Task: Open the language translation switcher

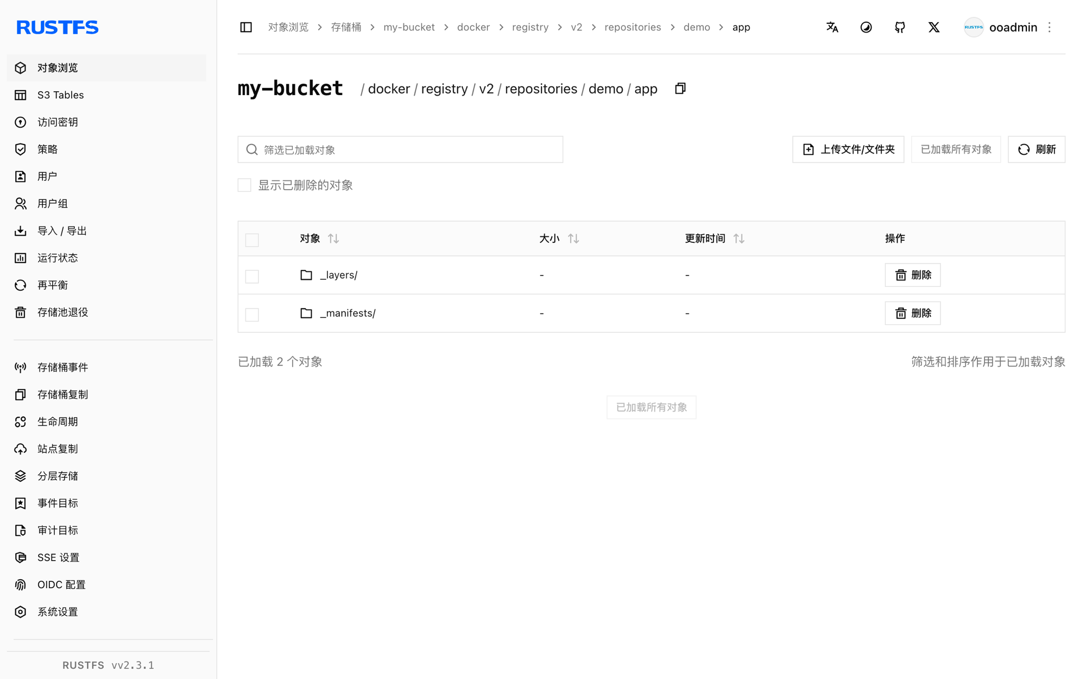Action: 832,27
